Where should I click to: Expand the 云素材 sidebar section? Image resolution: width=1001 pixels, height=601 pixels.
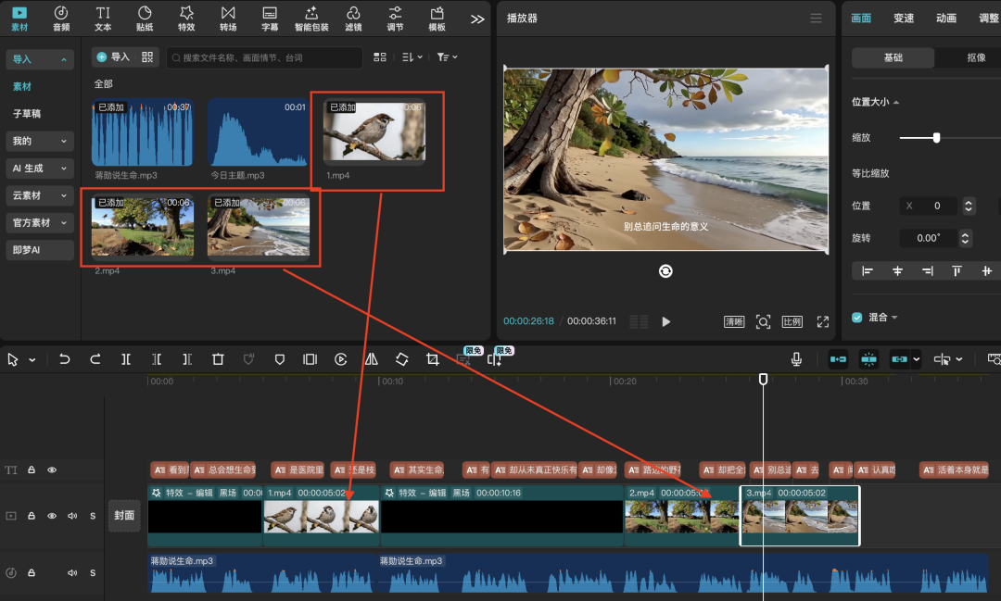tap(39, 195)
